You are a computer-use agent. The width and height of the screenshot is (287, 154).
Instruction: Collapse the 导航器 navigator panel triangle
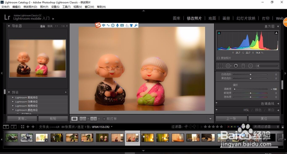click(9, 26)
